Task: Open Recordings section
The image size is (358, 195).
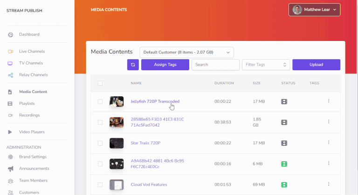Action: click(29, 115)
